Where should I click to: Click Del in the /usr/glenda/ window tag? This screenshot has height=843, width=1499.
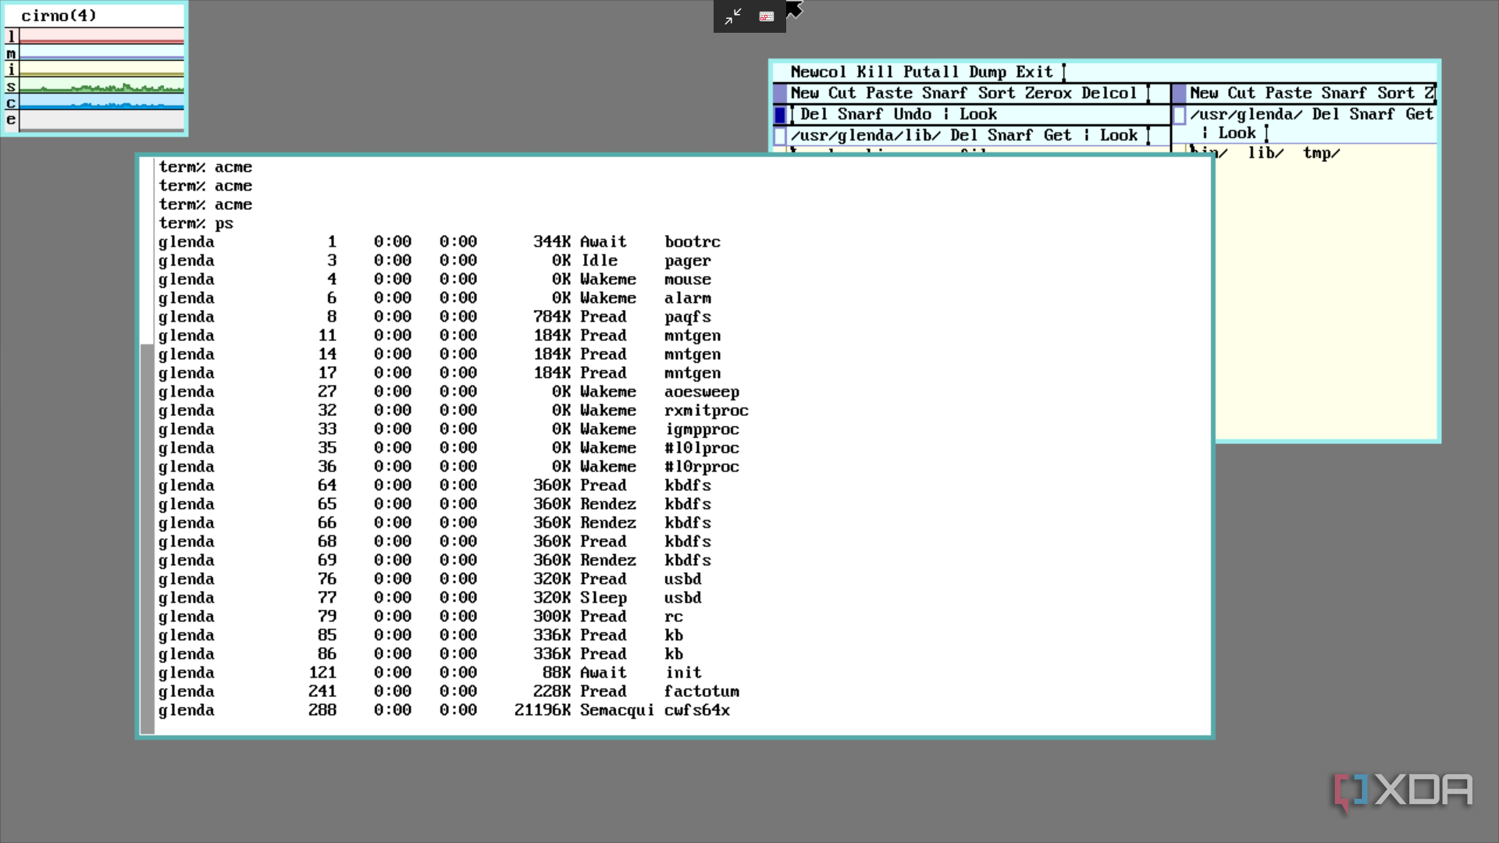pos(1326,114)
